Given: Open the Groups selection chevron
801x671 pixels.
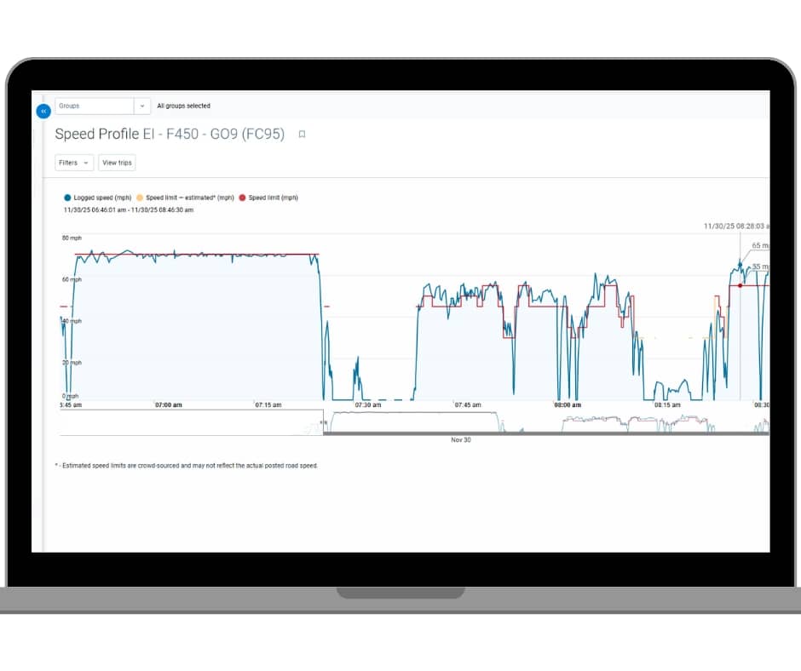Looking at the screenshot, I should point(141,106).
